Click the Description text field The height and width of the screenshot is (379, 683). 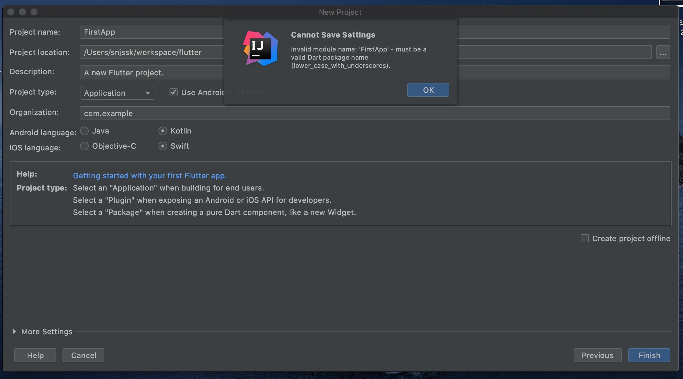tap(151, 73)
